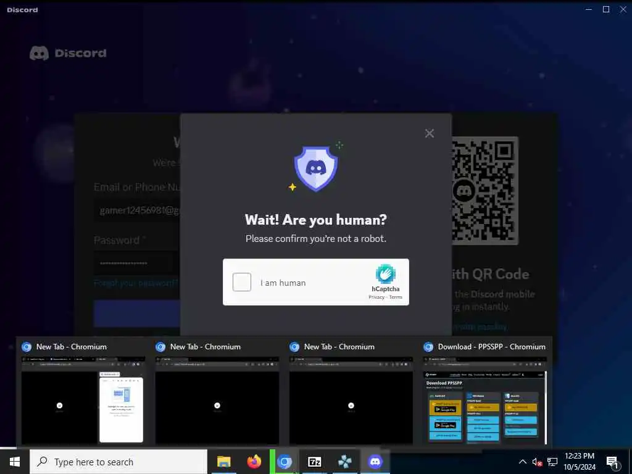Open hCaptcha Terms link

[396, 297]
